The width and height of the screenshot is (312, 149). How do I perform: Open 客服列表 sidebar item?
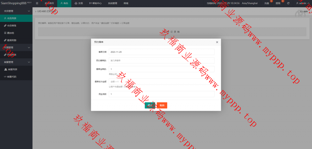point(12,69)
